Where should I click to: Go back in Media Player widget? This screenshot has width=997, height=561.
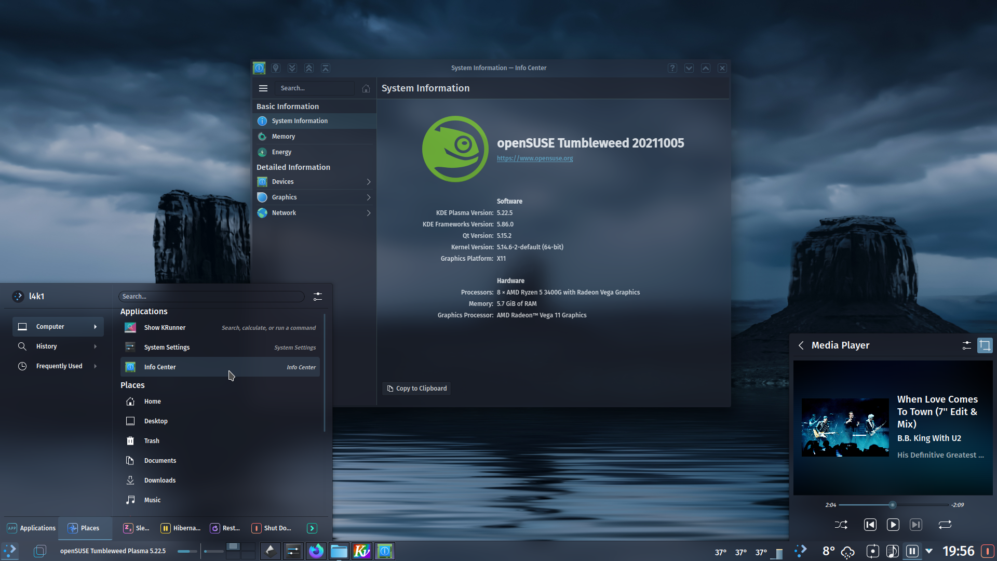tap(801, 345)
